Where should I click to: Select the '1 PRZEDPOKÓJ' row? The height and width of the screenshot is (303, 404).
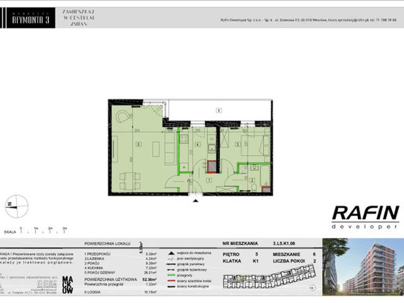pyautogui.click(x=121, y=254)
